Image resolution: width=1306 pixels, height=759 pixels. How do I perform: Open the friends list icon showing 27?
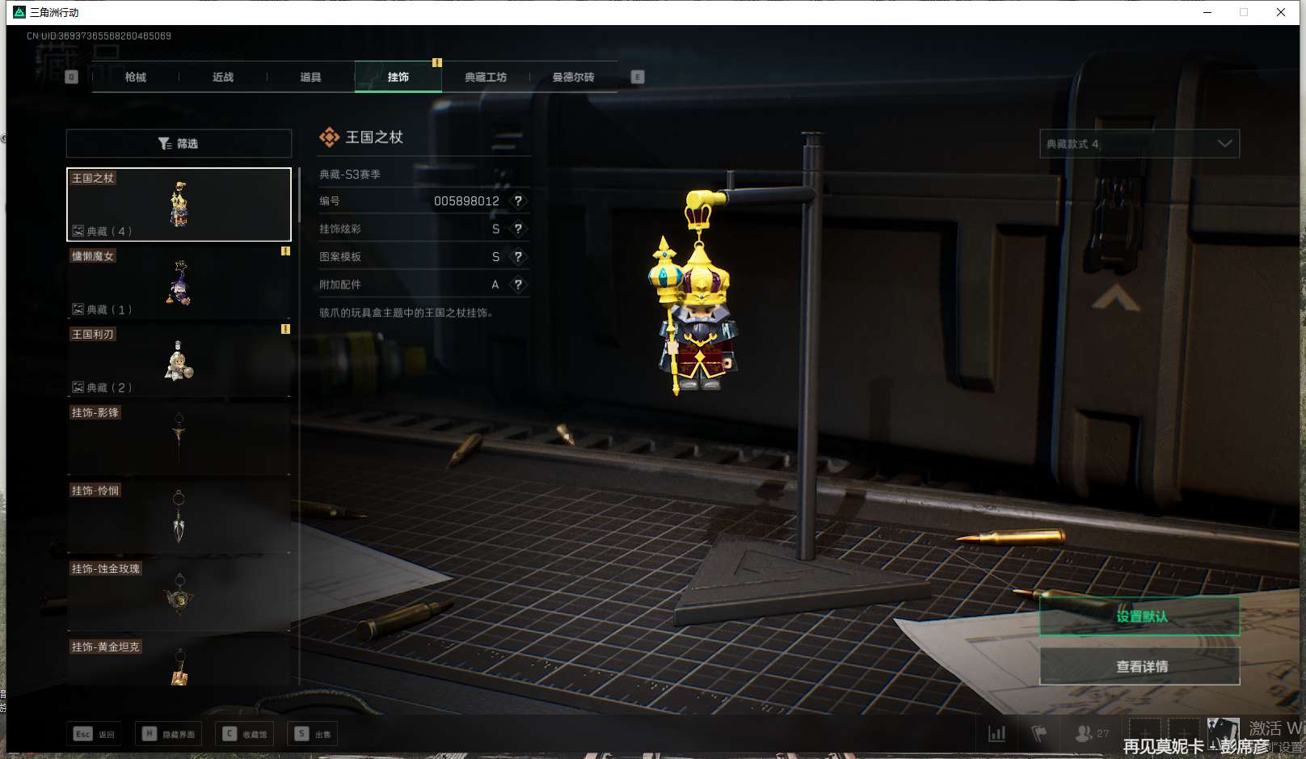(x=1092, y=734)
